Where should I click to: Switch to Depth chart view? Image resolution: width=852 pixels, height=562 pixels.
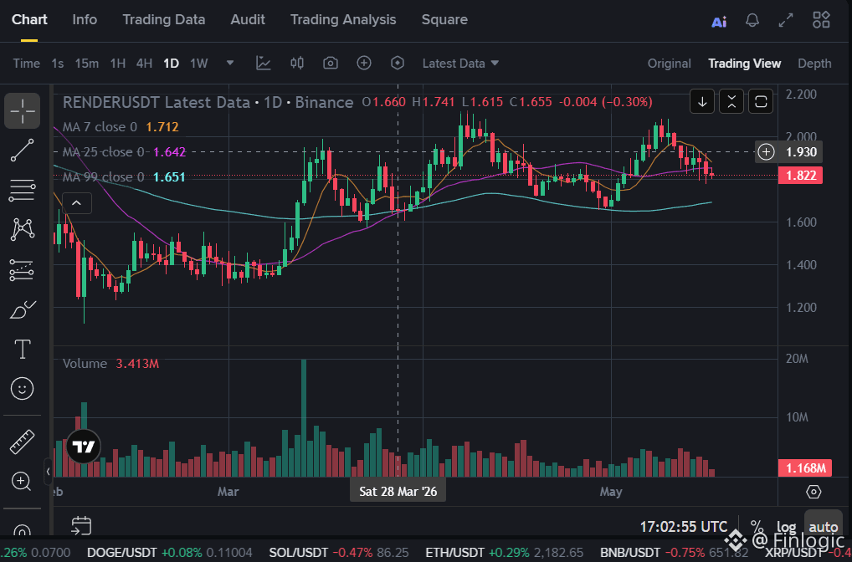click(x=814, y=64)
